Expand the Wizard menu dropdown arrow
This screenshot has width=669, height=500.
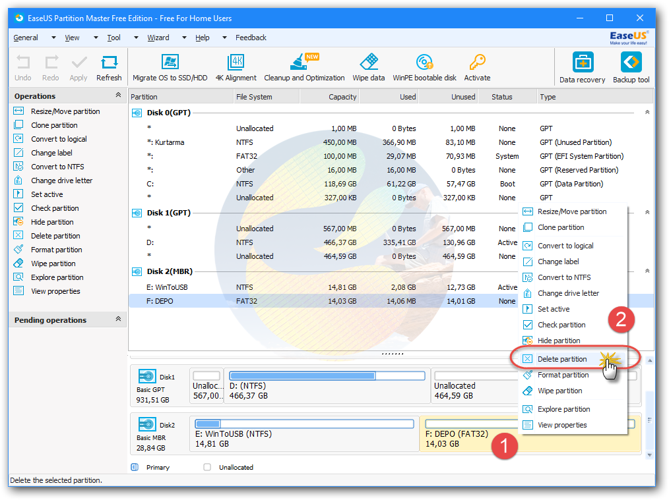[x=184, y=38]
